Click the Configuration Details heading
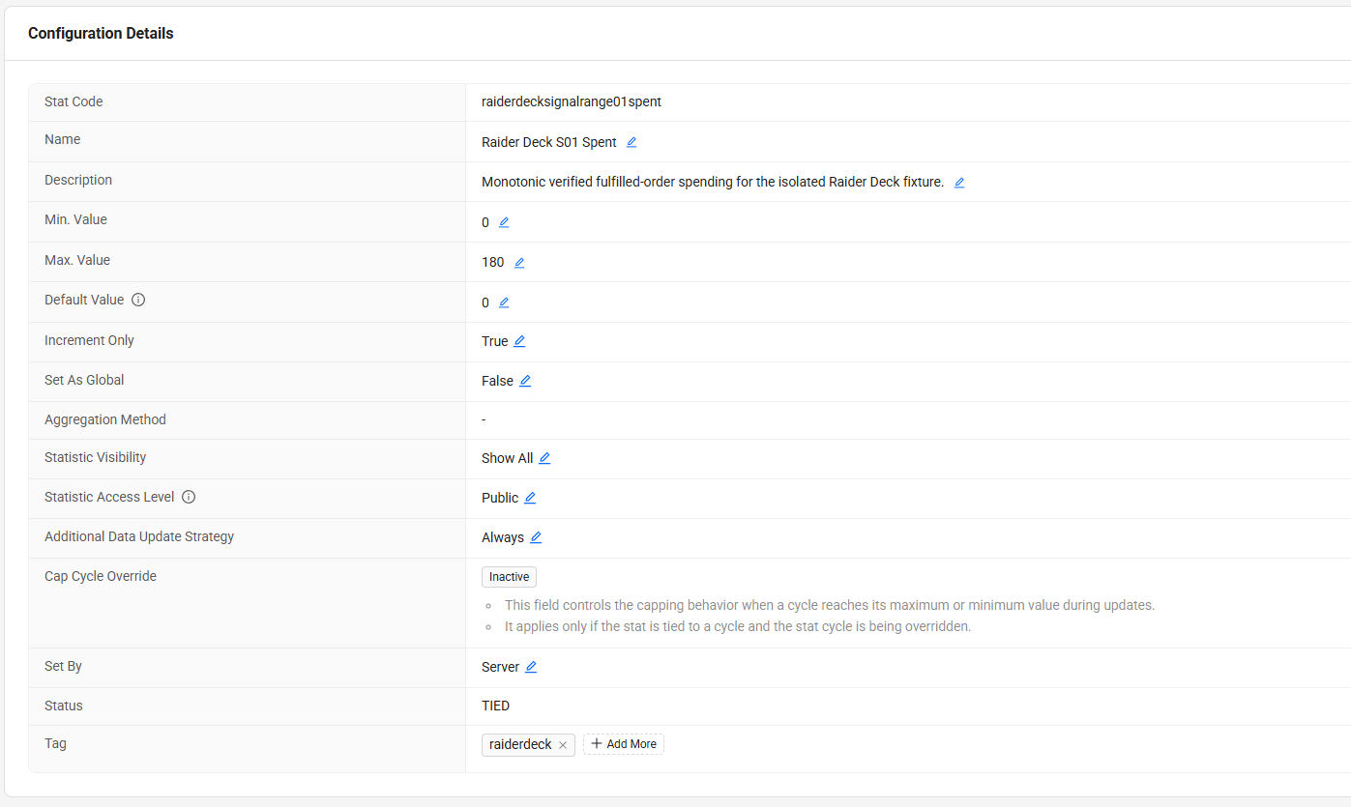 101,33
